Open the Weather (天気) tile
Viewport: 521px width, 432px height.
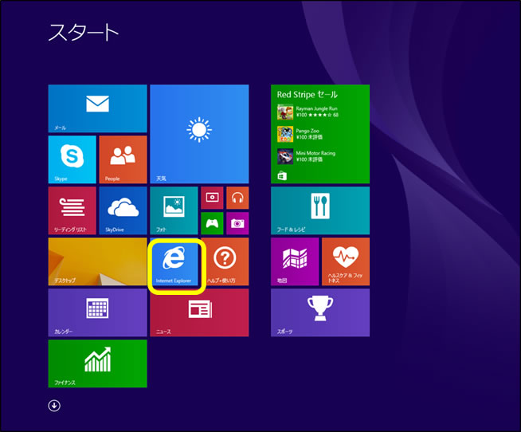coord(199,134)
